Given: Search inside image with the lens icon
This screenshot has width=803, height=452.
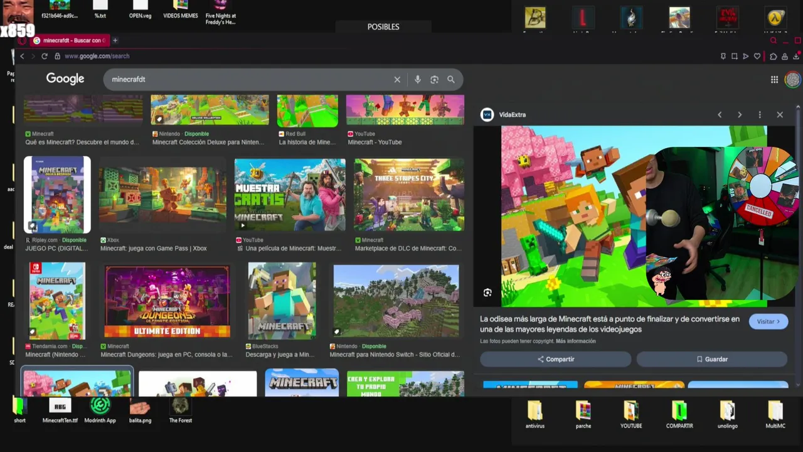Looking at the screenshot, I should click(487, 293).
